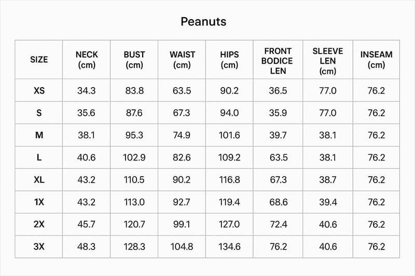Screen dimensions: 415x276
Task: Click the SLEEVE LEN (cm) header
Action: click(328, 61)
